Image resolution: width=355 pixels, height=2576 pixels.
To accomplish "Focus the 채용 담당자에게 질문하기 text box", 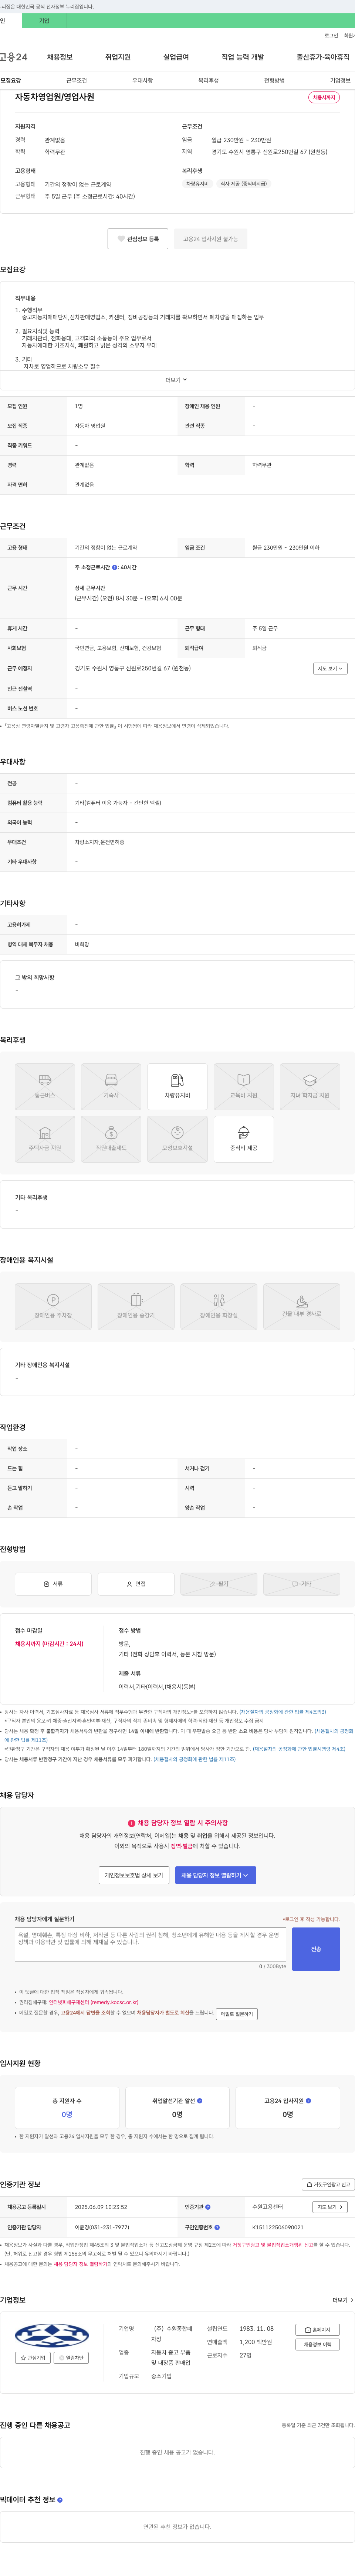I will coord(151,1945).
